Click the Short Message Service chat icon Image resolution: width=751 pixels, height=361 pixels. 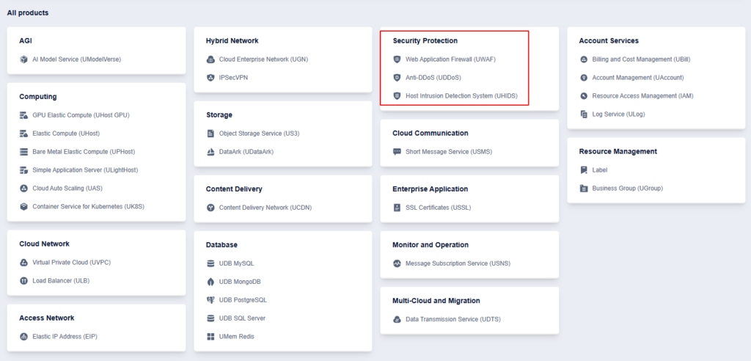[397, 152]
